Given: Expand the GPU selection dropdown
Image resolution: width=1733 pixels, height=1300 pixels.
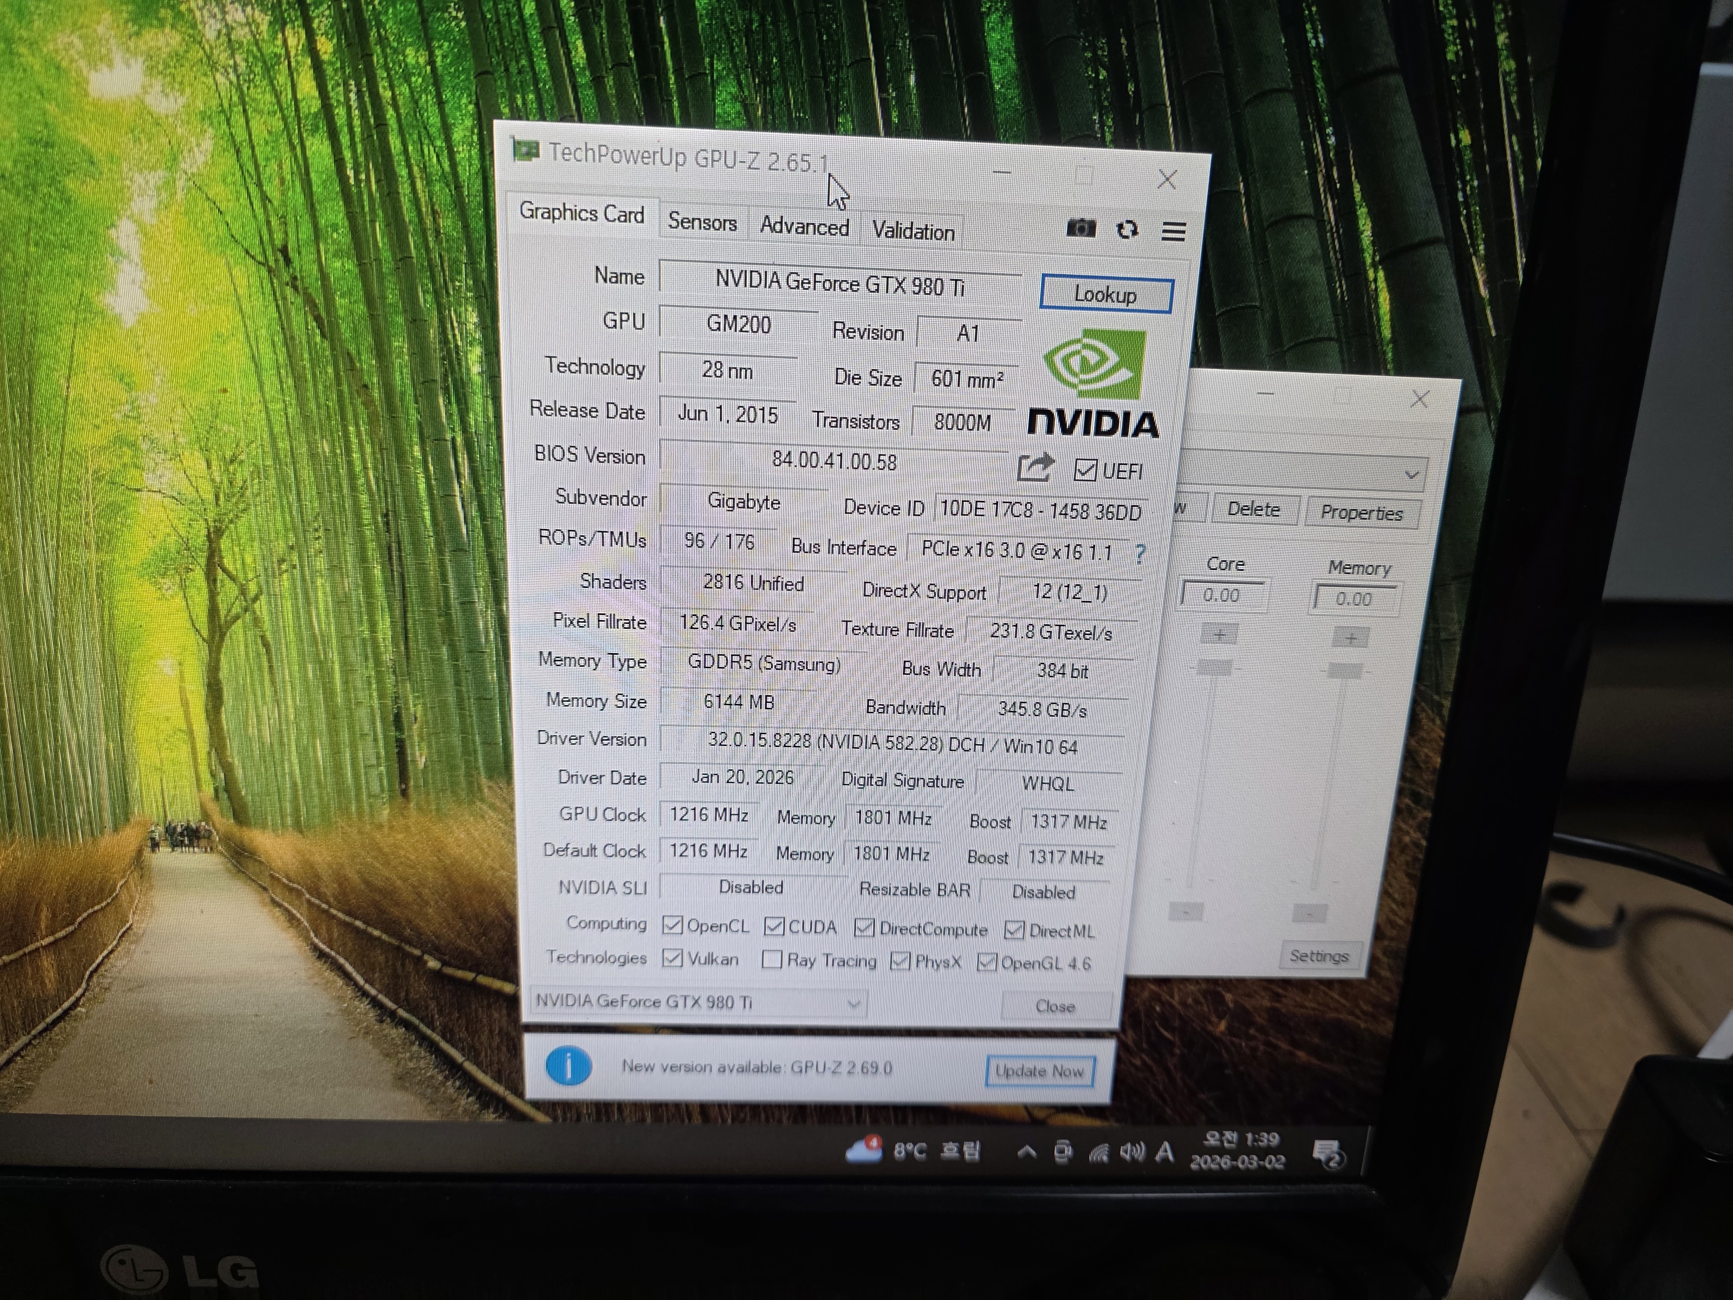Looking at the screenshot, I should (x=854, y=1003).
